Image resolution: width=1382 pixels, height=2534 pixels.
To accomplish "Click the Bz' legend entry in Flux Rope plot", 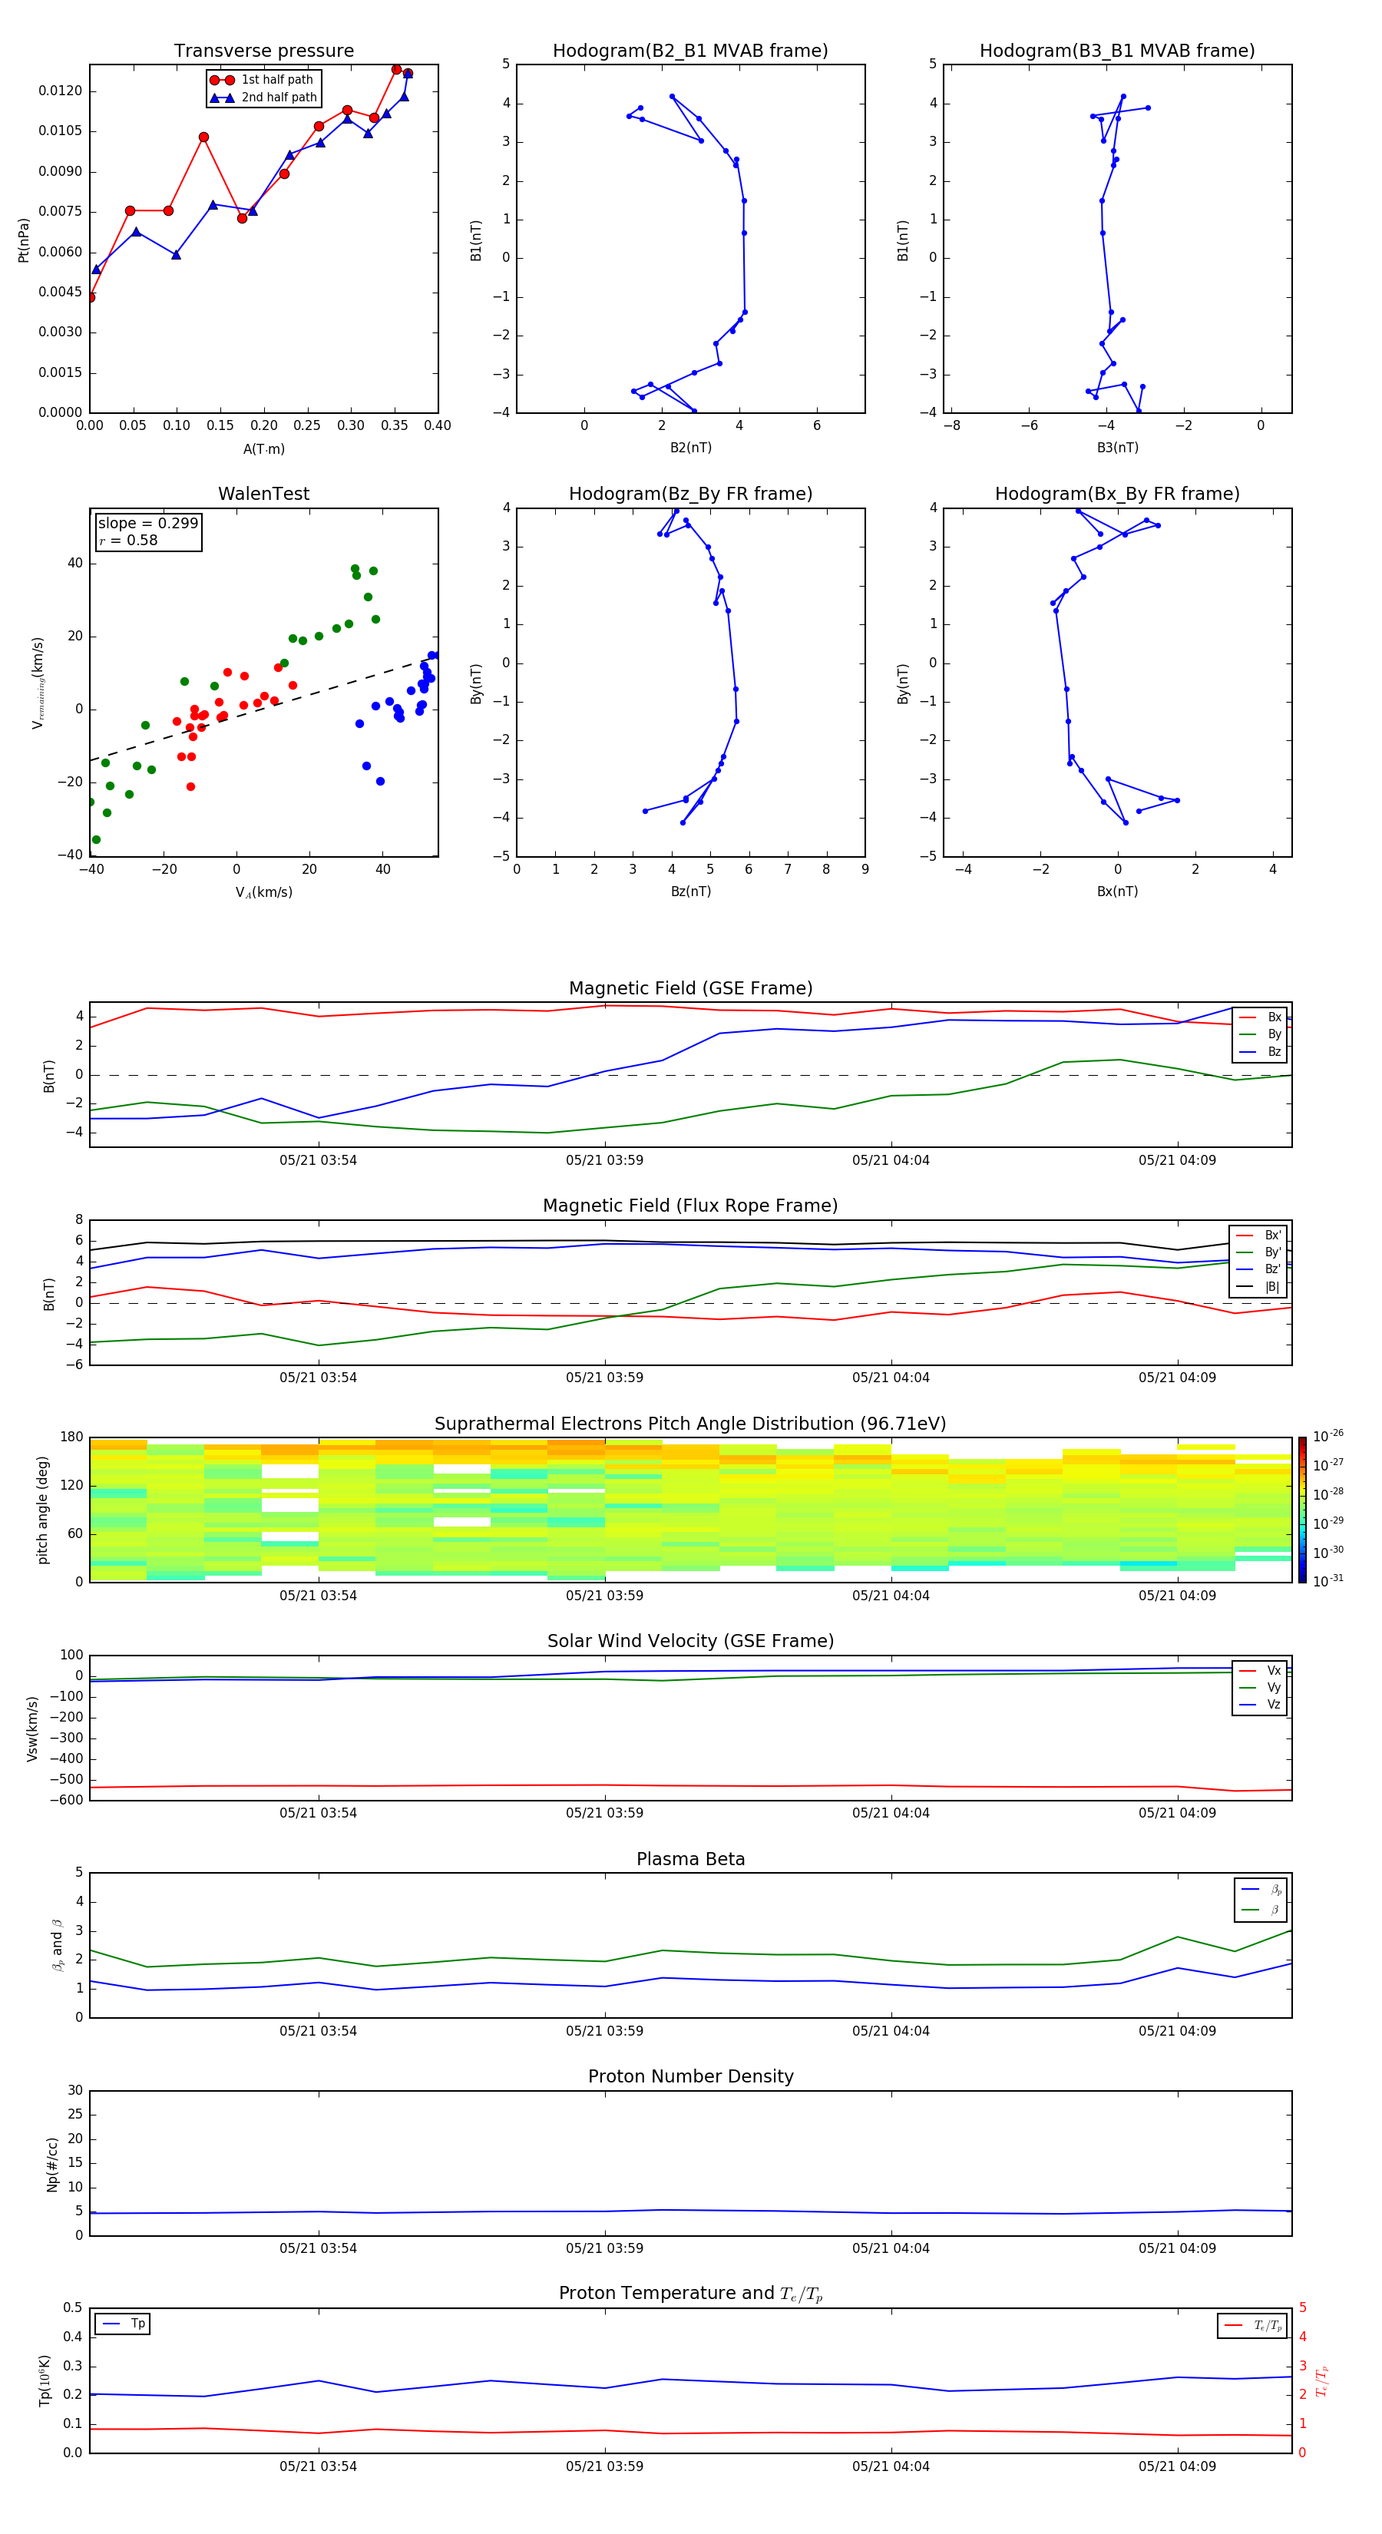I will pyautogui.click(x=1258, y=1269).
